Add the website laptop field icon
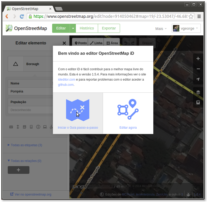Image resolution: width=207 pixels, height=202 pixels. (45, 127)
